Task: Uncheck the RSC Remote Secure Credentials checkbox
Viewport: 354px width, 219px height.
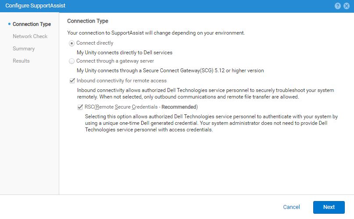Action: [x=80, y=107]
